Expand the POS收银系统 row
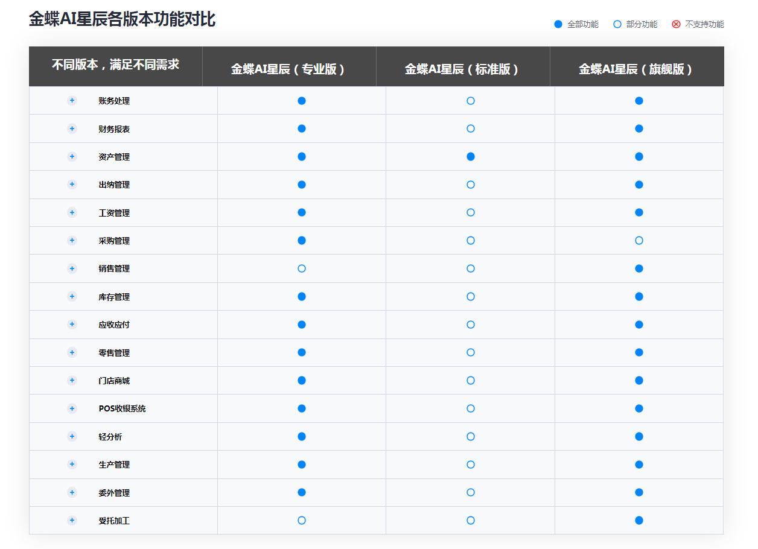The width and height of the screenshot is (758, 549). (72, 408)
